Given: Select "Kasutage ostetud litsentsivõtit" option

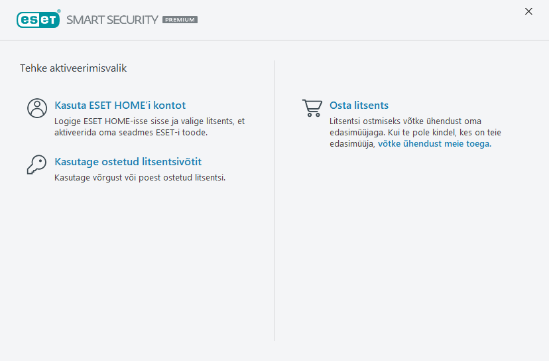Looking at the screenshot, I should tap(128, 162).
